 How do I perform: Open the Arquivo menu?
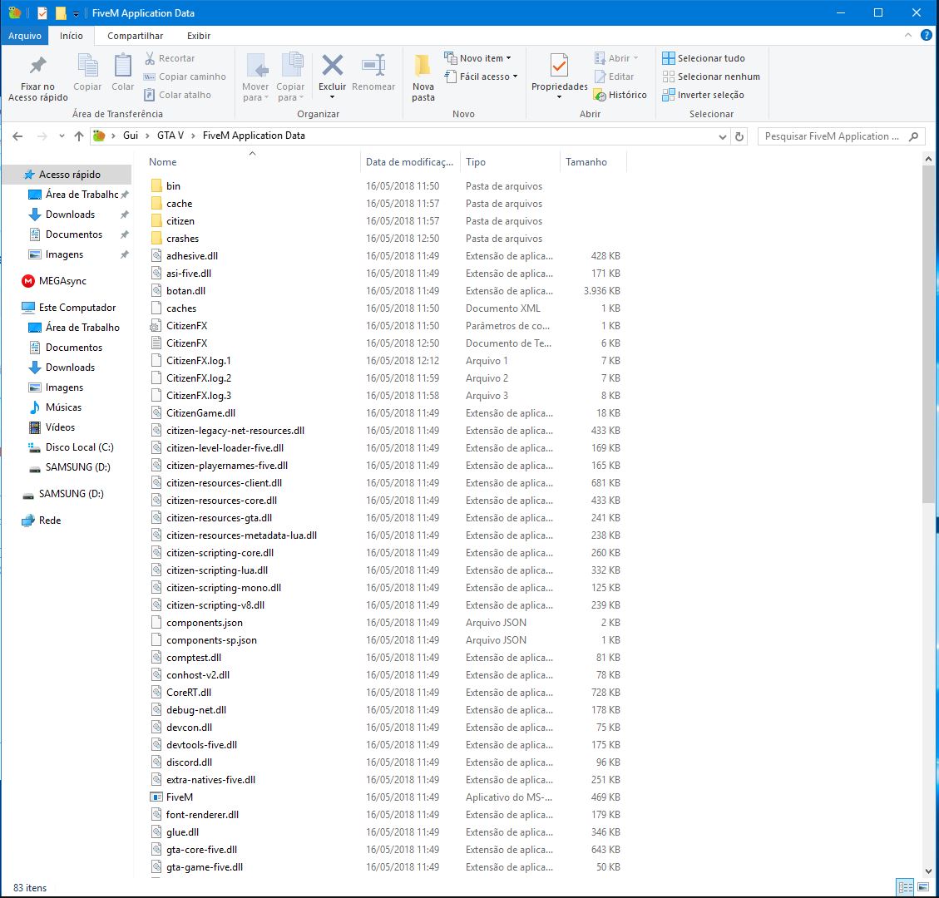[x=25, y=35]
